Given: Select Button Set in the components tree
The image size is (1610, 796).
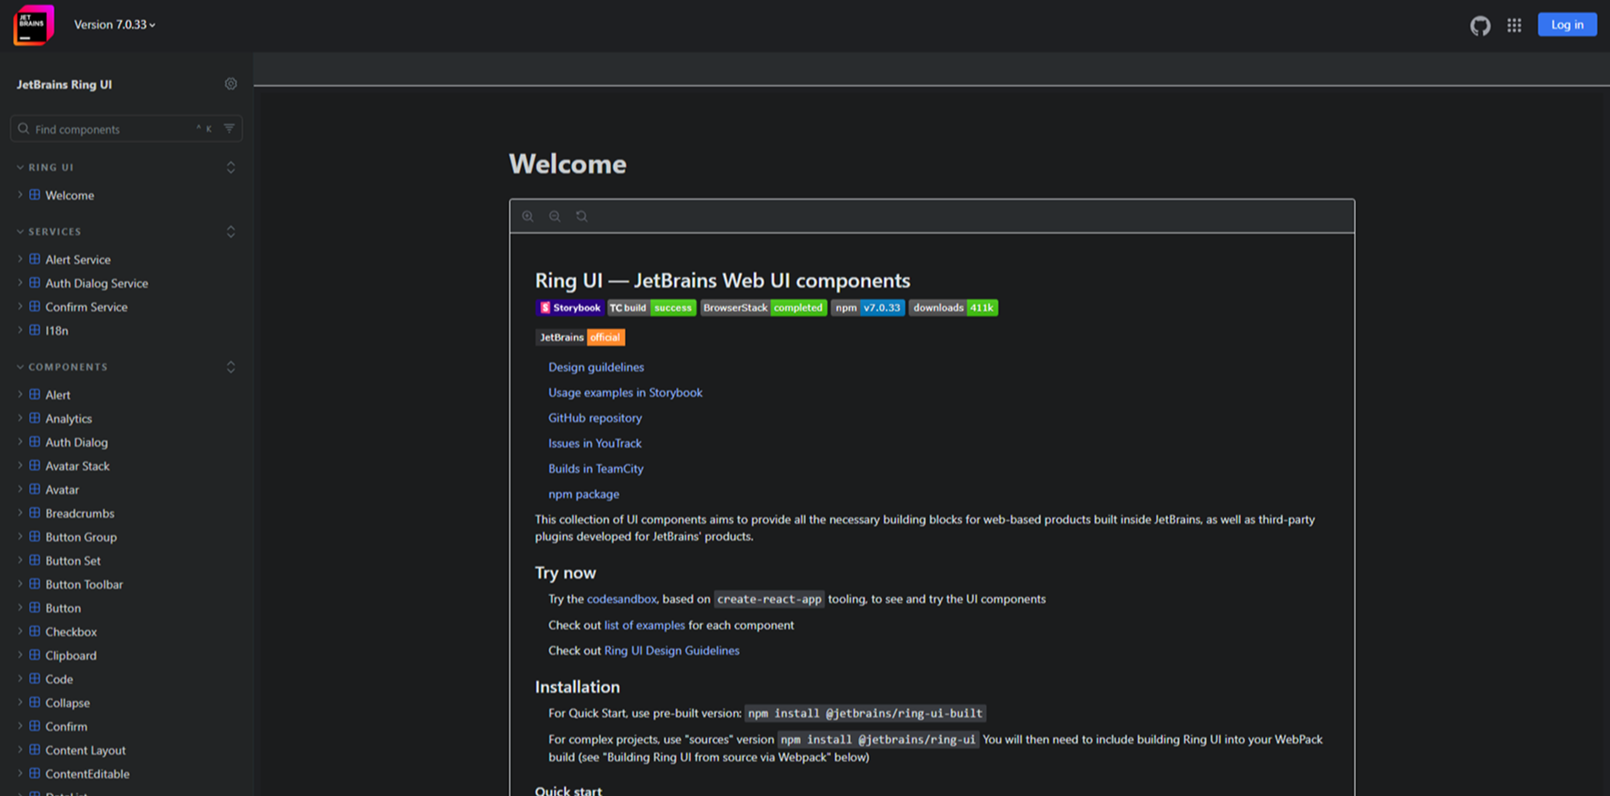Looking at the screenshot, I should click(x=73, y=561).
